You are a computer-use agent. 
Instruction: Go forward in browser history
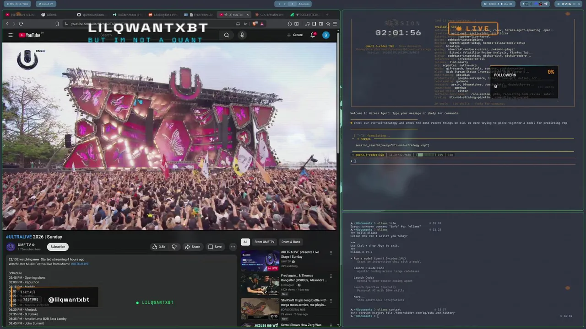tap(14, 24)
